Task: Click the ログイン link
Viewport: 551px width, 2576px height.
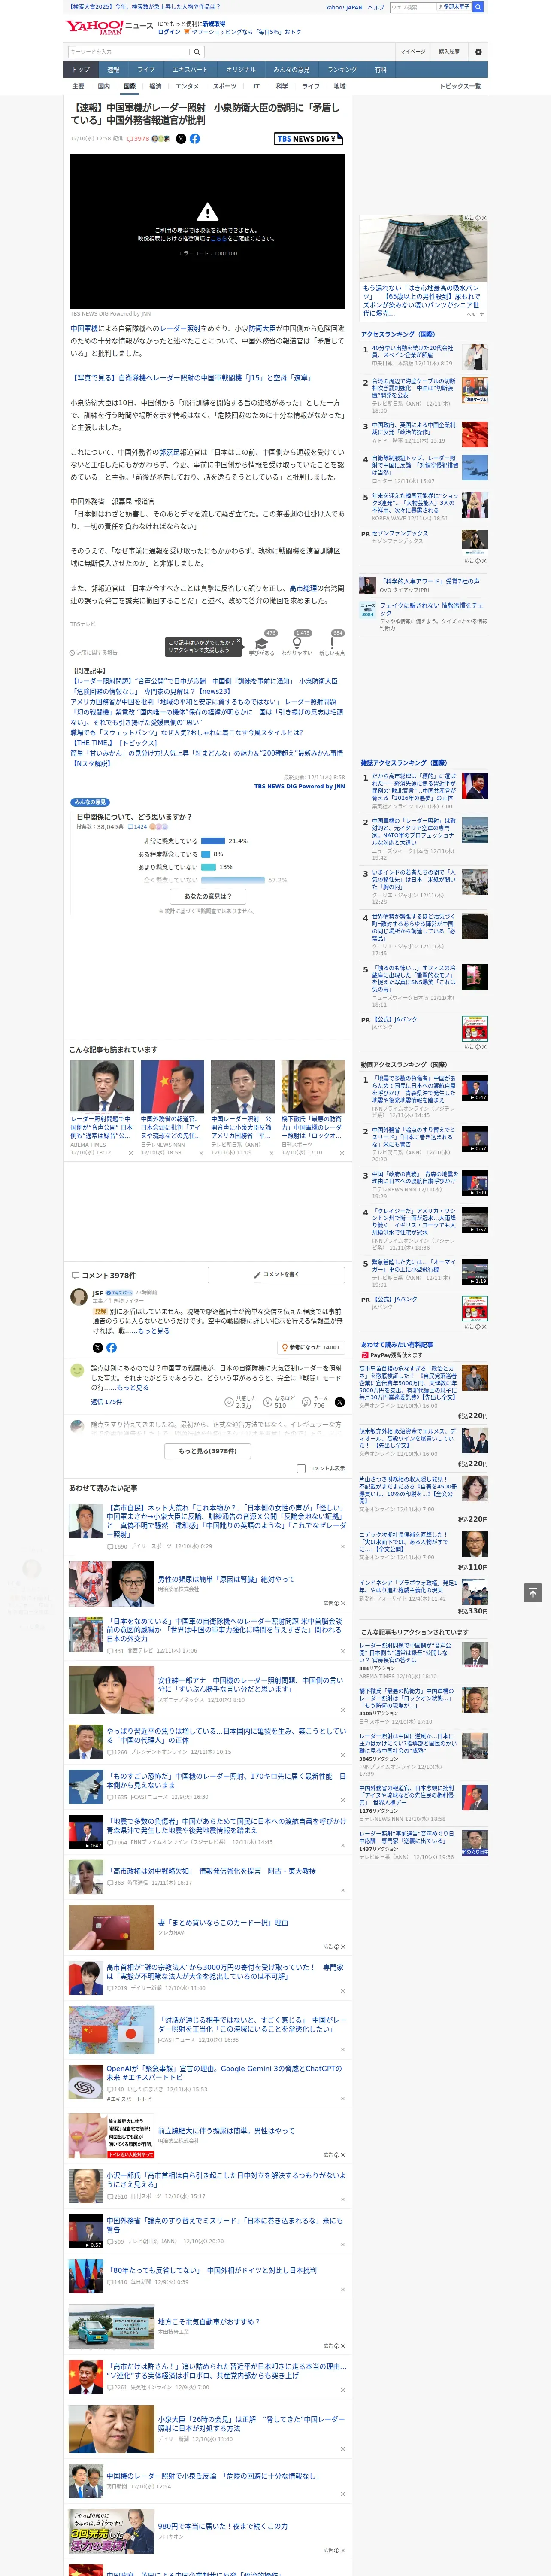Action: point(169,32)
